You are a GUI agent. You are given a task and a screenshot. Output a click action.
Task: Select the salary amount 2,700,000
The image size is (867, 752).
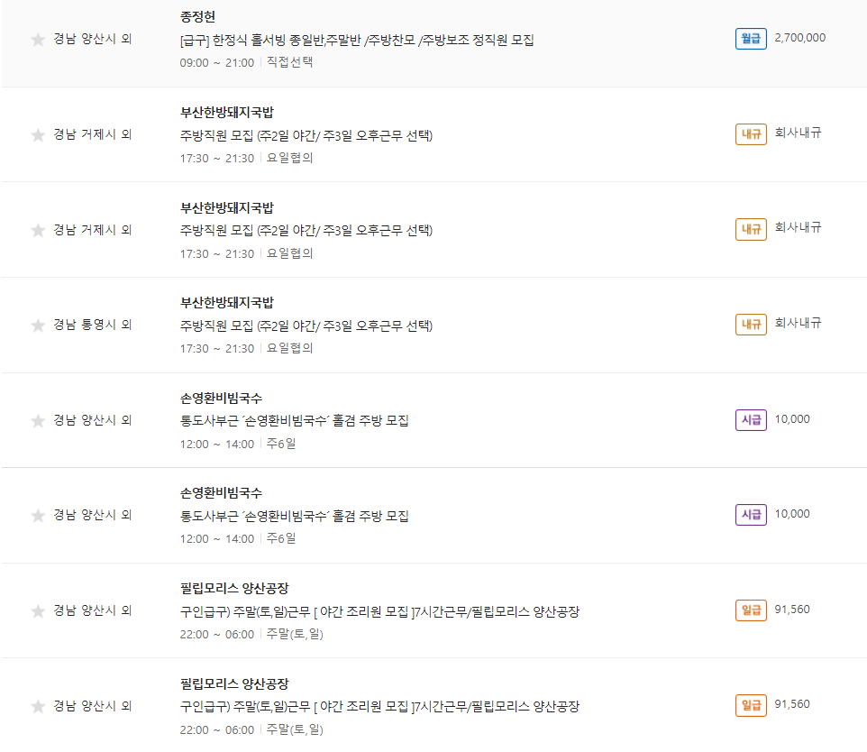(799, 38)
